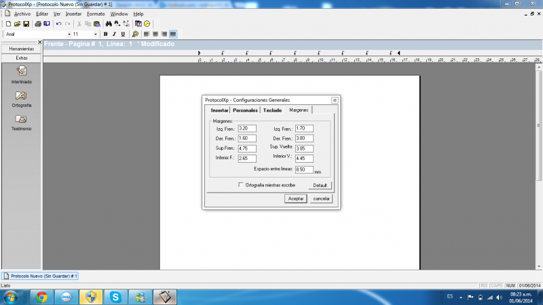Switch to the Personales tab
Screen dimensions: 543x305
(245, 110)
